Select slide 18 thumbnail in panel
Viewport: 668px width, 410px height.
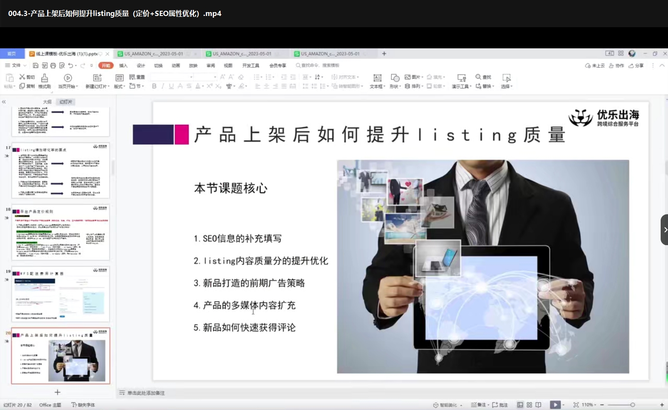click(x=61, y=232)
